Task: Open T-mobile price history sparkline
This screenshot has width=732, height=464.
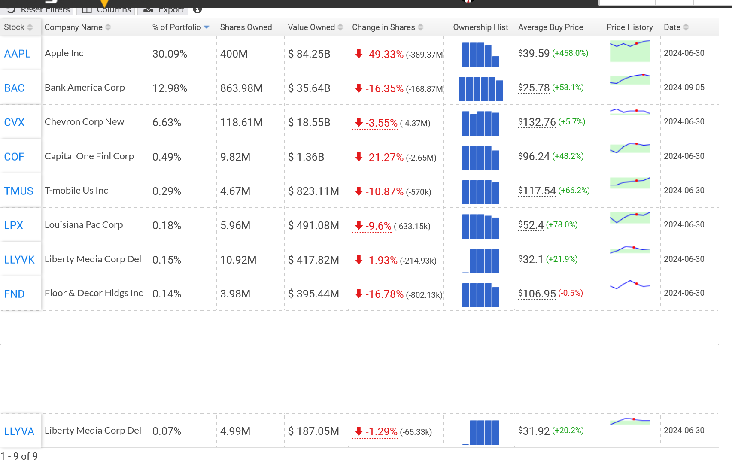Action: 630,182
